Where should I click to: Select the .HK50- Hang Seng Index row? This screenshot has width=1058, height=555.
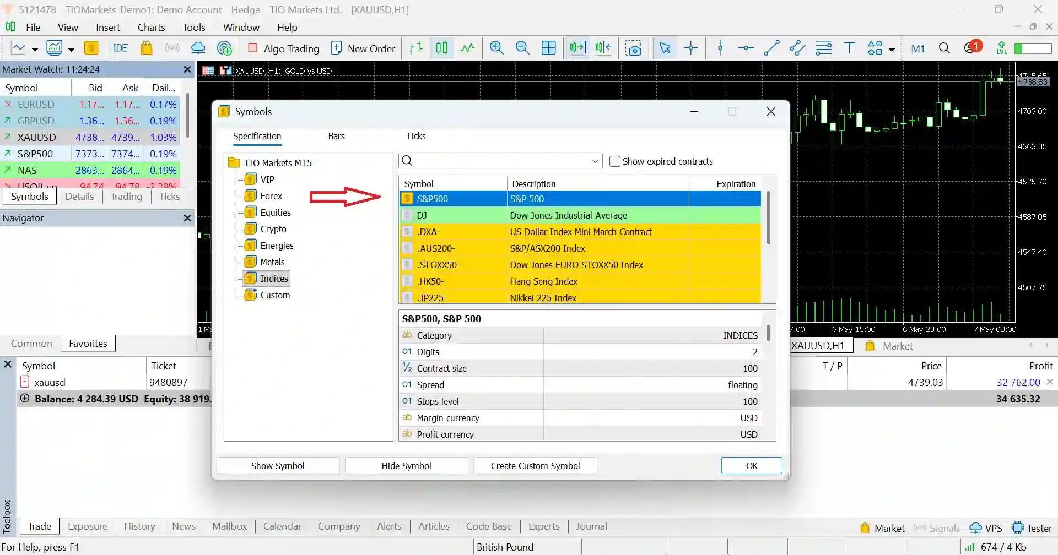580,281
